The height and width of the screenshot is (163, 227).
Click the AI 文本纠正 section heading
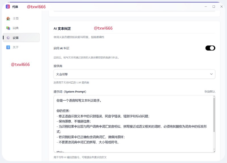(62, 29)
